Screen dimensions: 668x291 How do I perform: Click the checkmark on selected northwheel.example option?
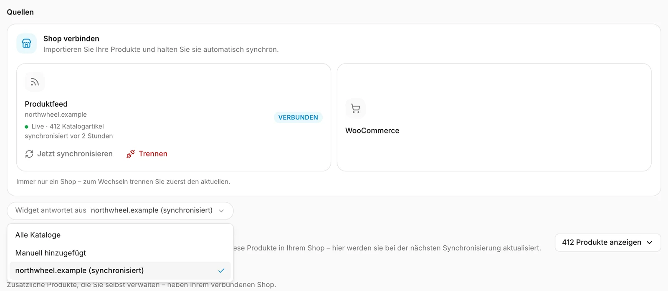(221, 271)
